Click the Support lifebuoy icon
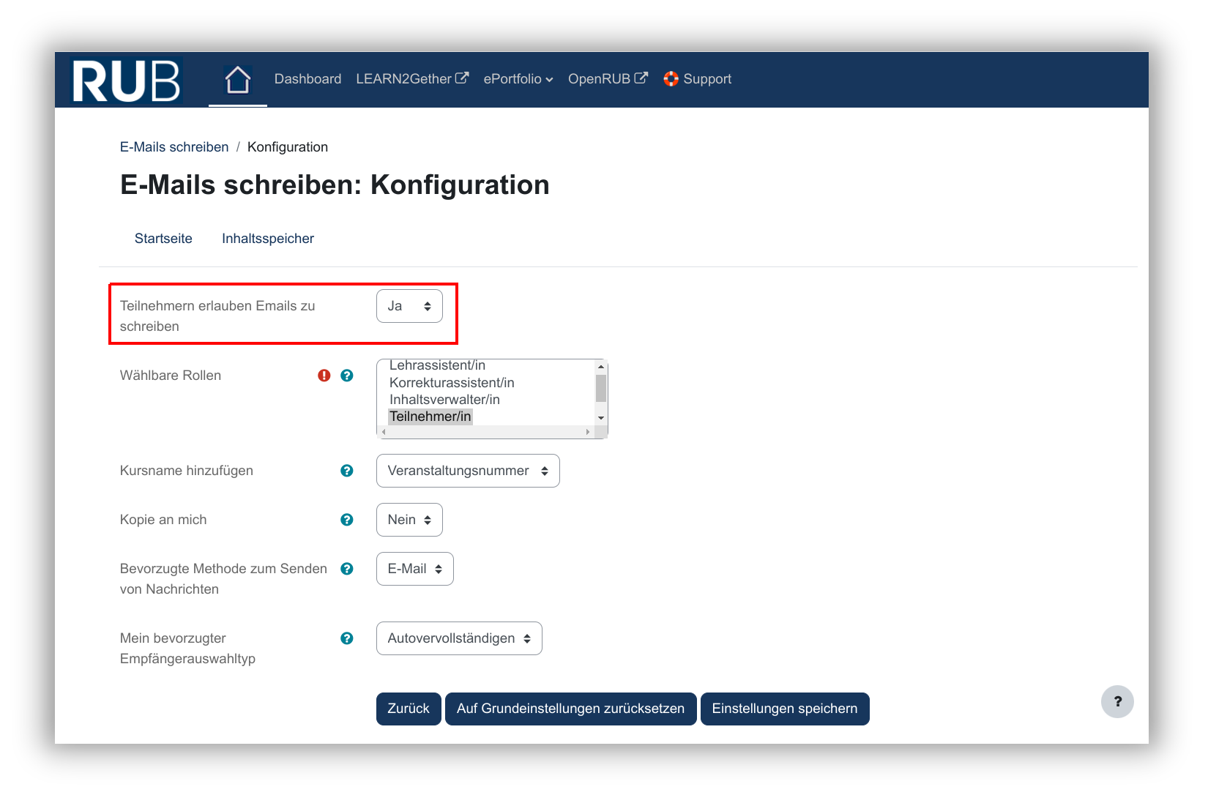 tap(671, 79)
